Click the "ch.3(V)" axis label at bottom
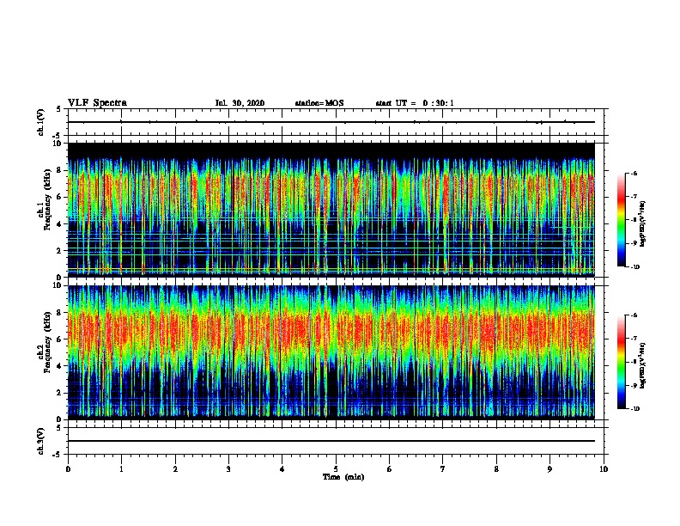The height and width of the screenshot is (526, 680). [x=41, y=441]
